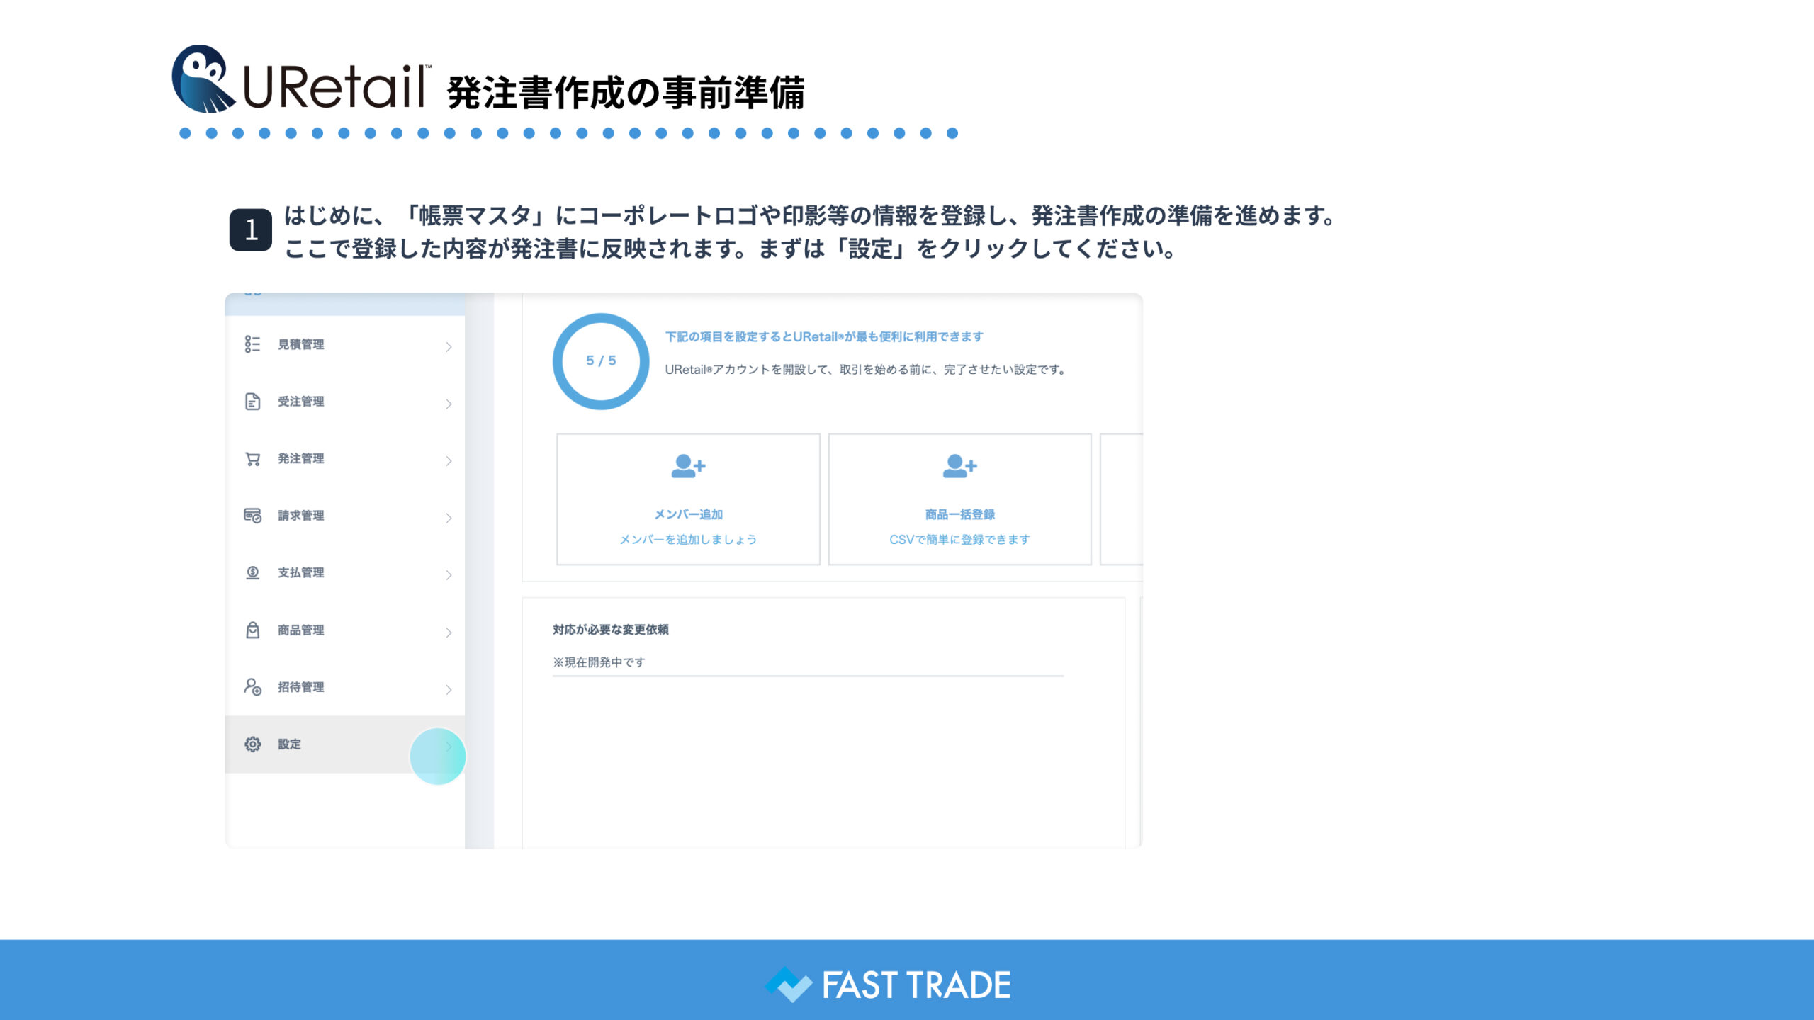Click the メンバー追加 add-user icon
The width and height of the screenshot is (1814, 1020).
[x=688, y=466]
